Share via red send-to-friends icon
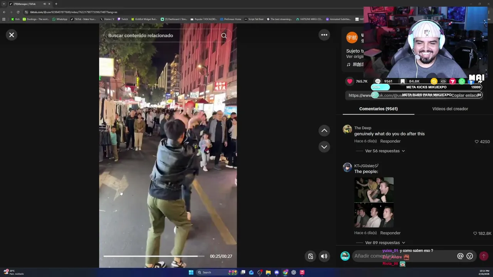Viewport: 493px width, 277px height. pos(453,81)
